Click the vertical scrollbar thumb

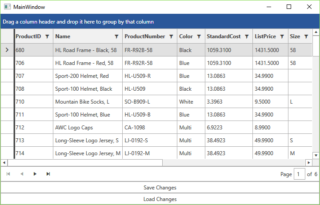click(316, 45)
